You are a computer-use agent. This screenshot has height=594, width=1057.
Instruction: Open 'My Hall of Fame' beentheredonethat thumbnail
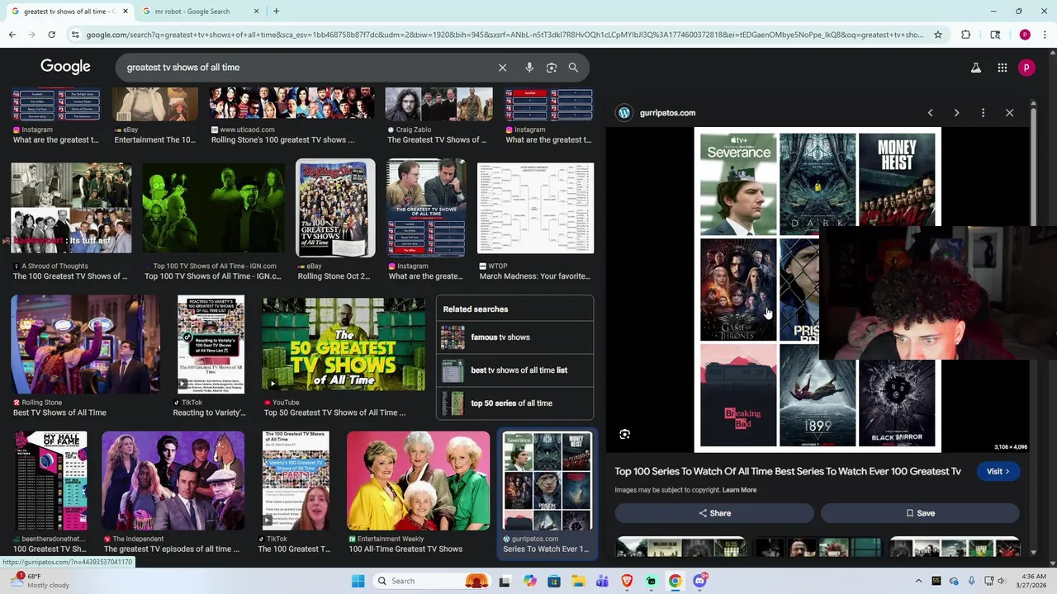tap(50, 480)
